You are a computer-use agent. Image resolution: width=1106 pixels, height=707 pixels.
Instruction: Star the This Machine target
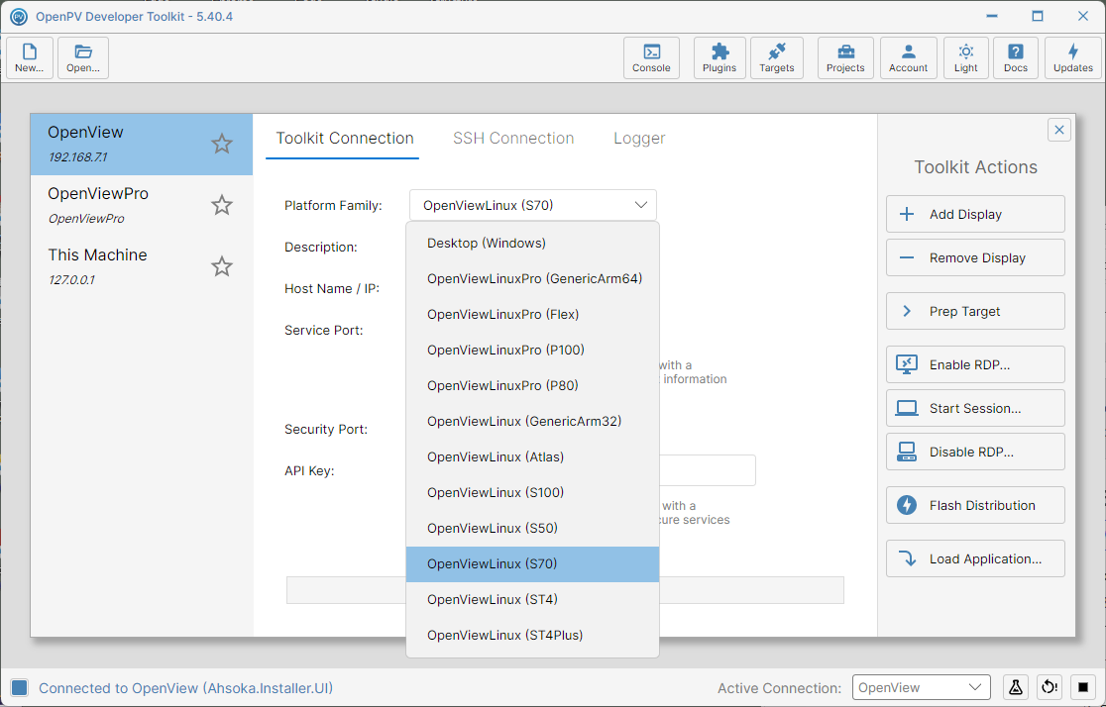pyautogui.click(x=221, y=266)
